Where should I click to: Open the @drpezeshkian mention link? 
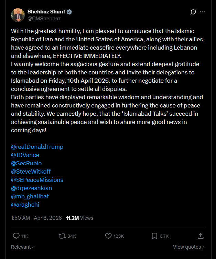point(32,188)
